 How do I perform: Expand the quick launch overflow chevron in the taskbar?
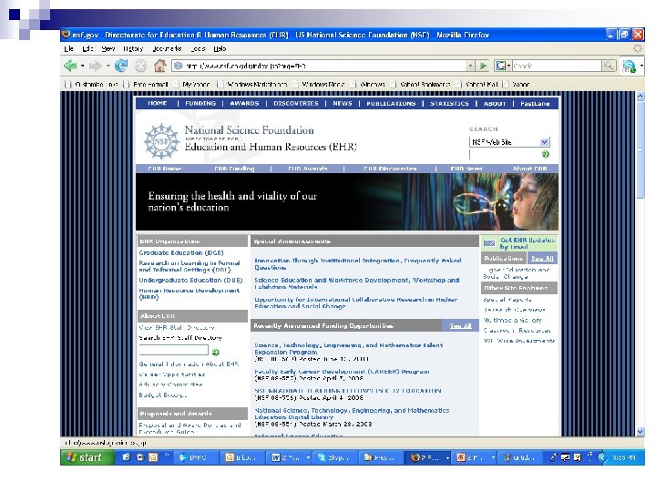tap(167, 455)
